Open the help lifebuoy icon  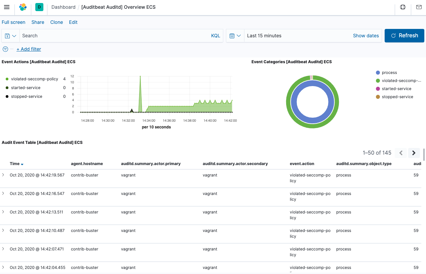tap(402, 7)
